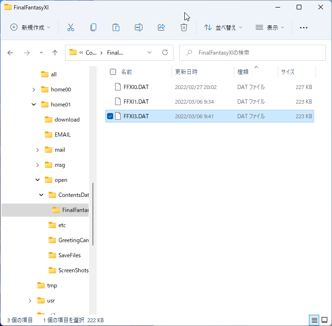Viewport: 332px width, 326px height.
Task: Open the 並べ替え sort menu
Action: [223, 27]
